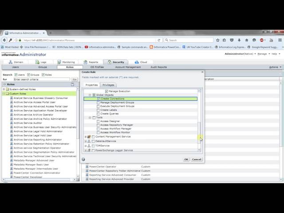Switch to the Privileges tab

[x=108, y=85]
